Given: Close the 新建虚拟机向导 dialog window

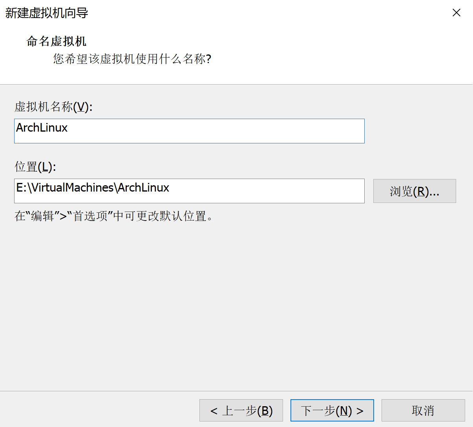Looking at the screenshot, I should coord(456,13).
